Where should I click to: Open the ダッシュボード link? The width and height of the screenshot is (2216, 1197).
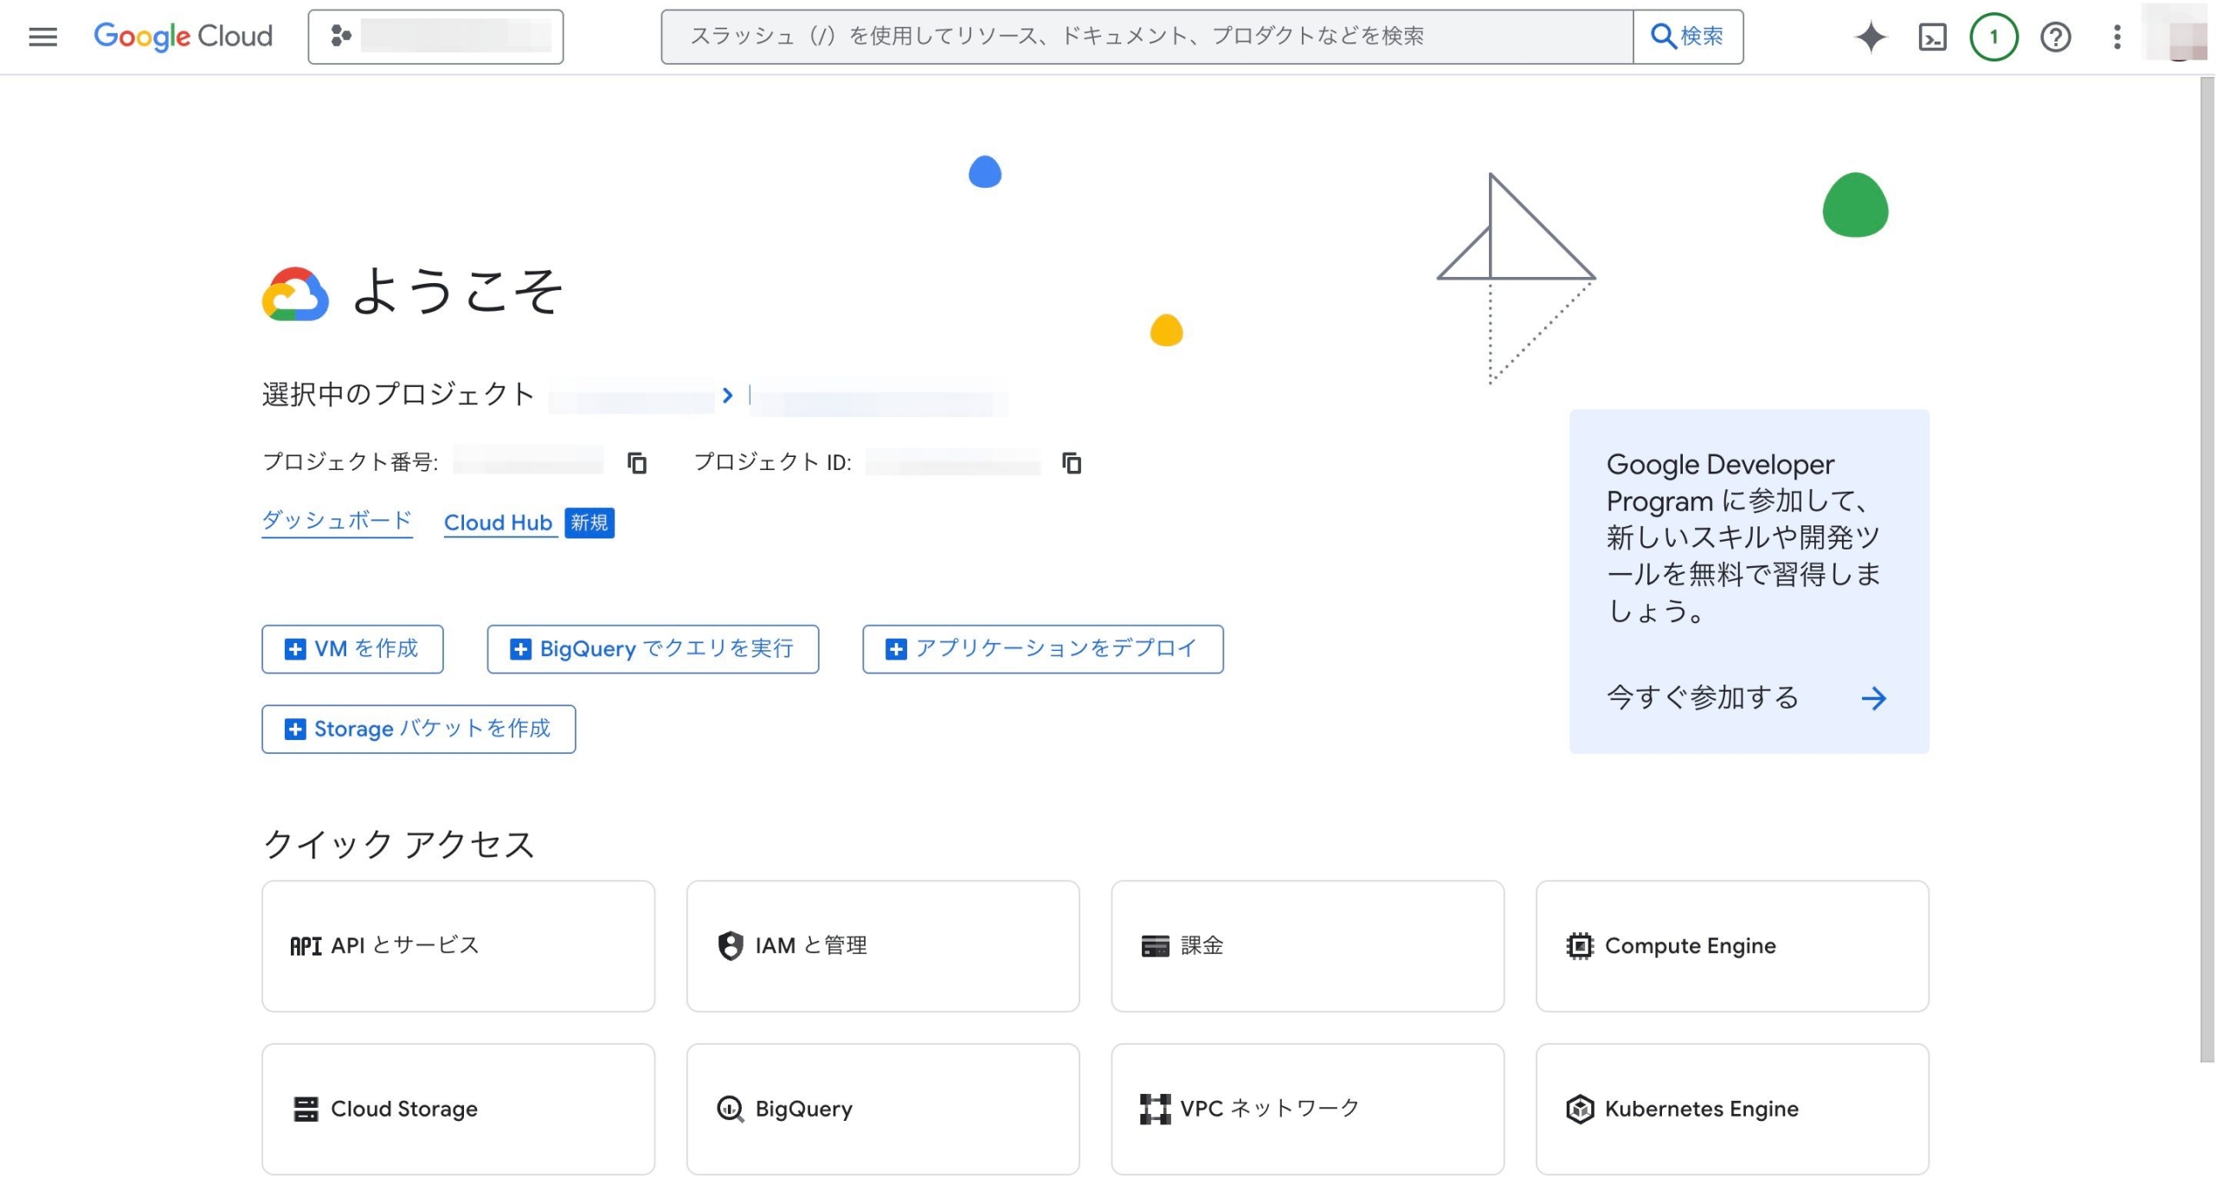(x=337, y=520)
